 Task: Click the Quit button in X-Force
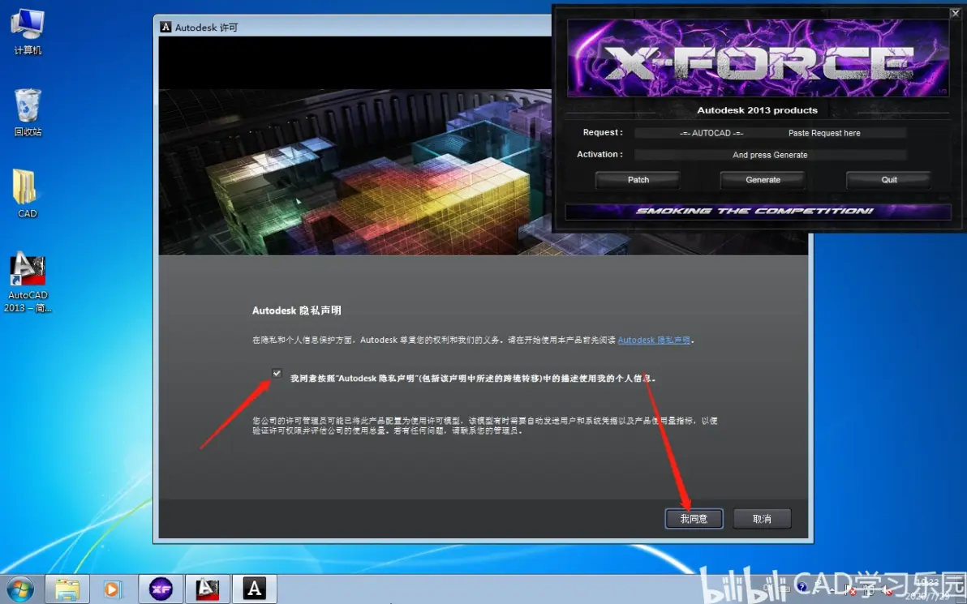point(888,180)
